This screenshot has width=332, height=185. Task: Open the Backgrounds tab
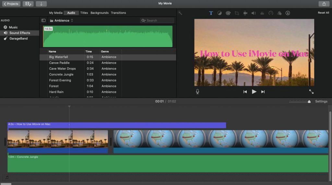tap(100, 13)
